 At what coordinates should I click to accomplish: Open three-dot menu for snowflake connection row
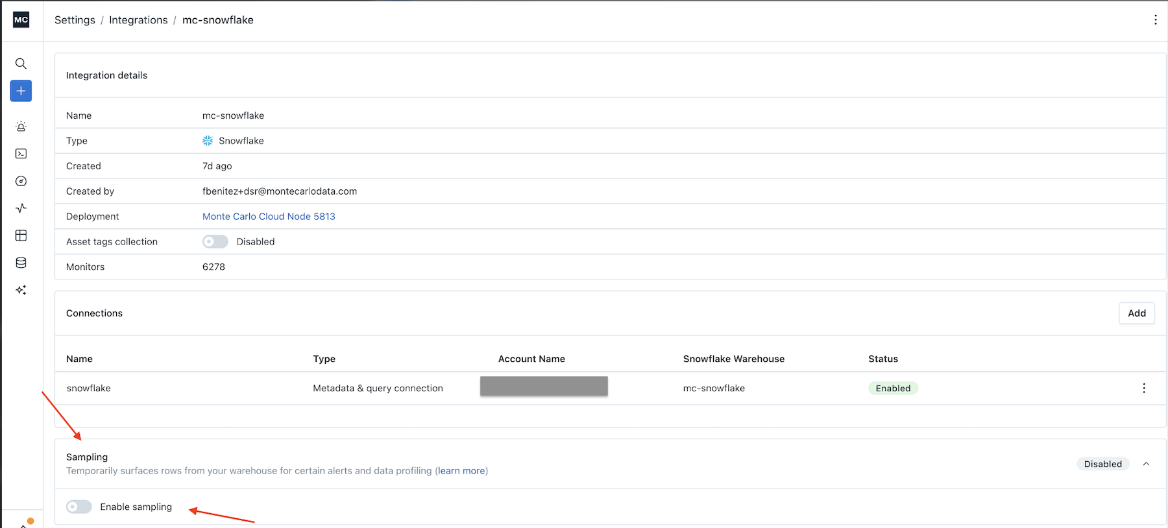tap(1144, 388)
